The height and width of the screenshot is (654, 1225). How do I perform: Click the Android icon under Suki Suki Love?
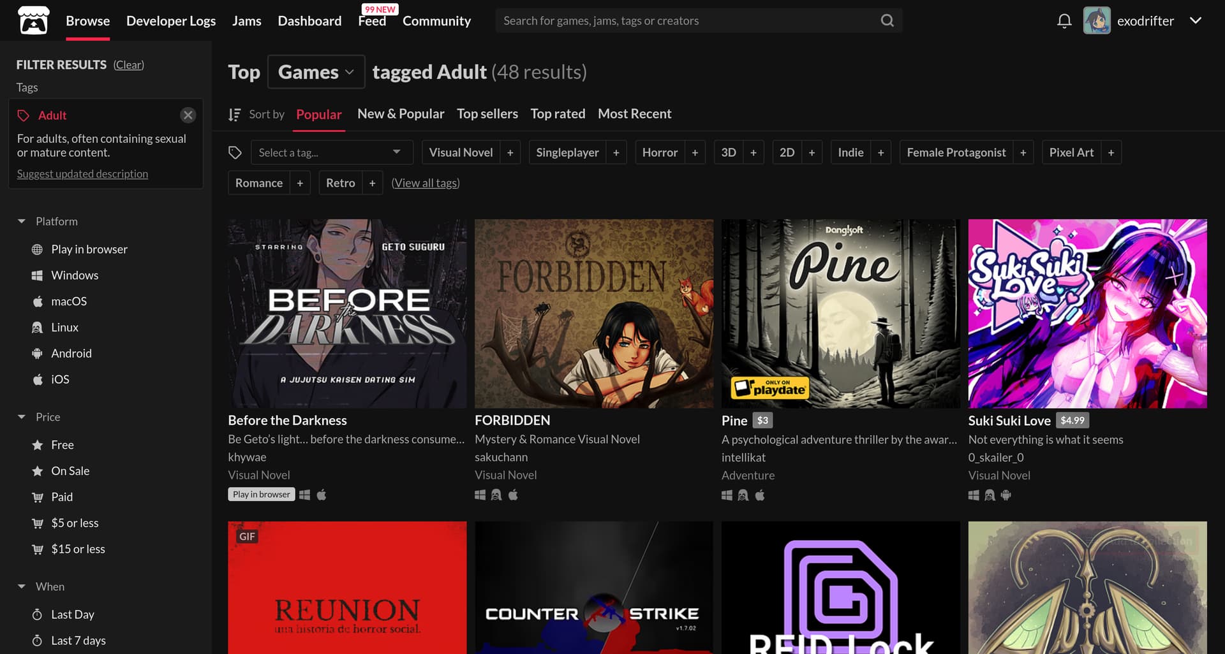1006,495
